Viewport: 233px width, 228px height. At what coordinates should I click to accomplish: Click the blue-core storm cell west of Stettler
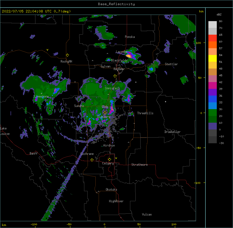pyautogui.click(x=151, y=69)
